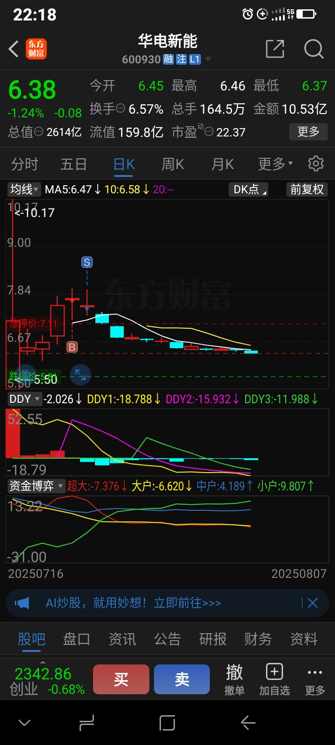The width and height of the screenshot is (335, 745).
Task: Open the 均线 indicator dropdown
Action: pyautogui.click(x=25, y=190)
